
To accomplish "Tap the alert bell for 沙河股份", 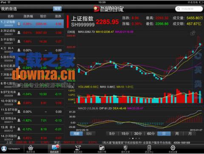I will tap(19, 138).
